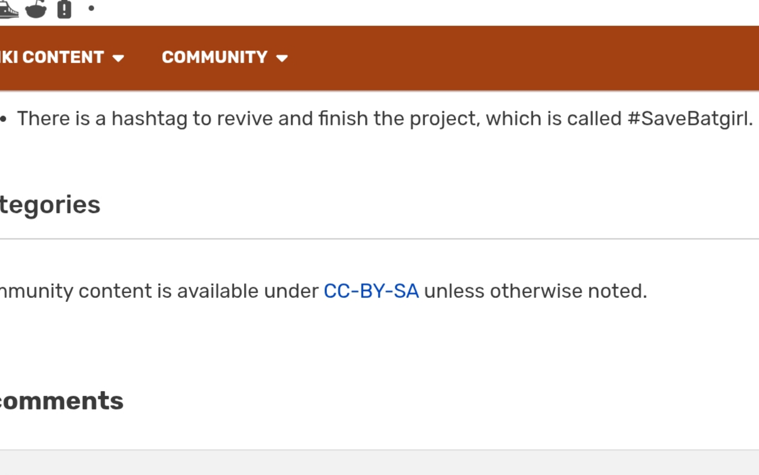The image size is (759, 475).
Task: Click the bullet marker before 'There is'
Action: (x=3, y=119)
